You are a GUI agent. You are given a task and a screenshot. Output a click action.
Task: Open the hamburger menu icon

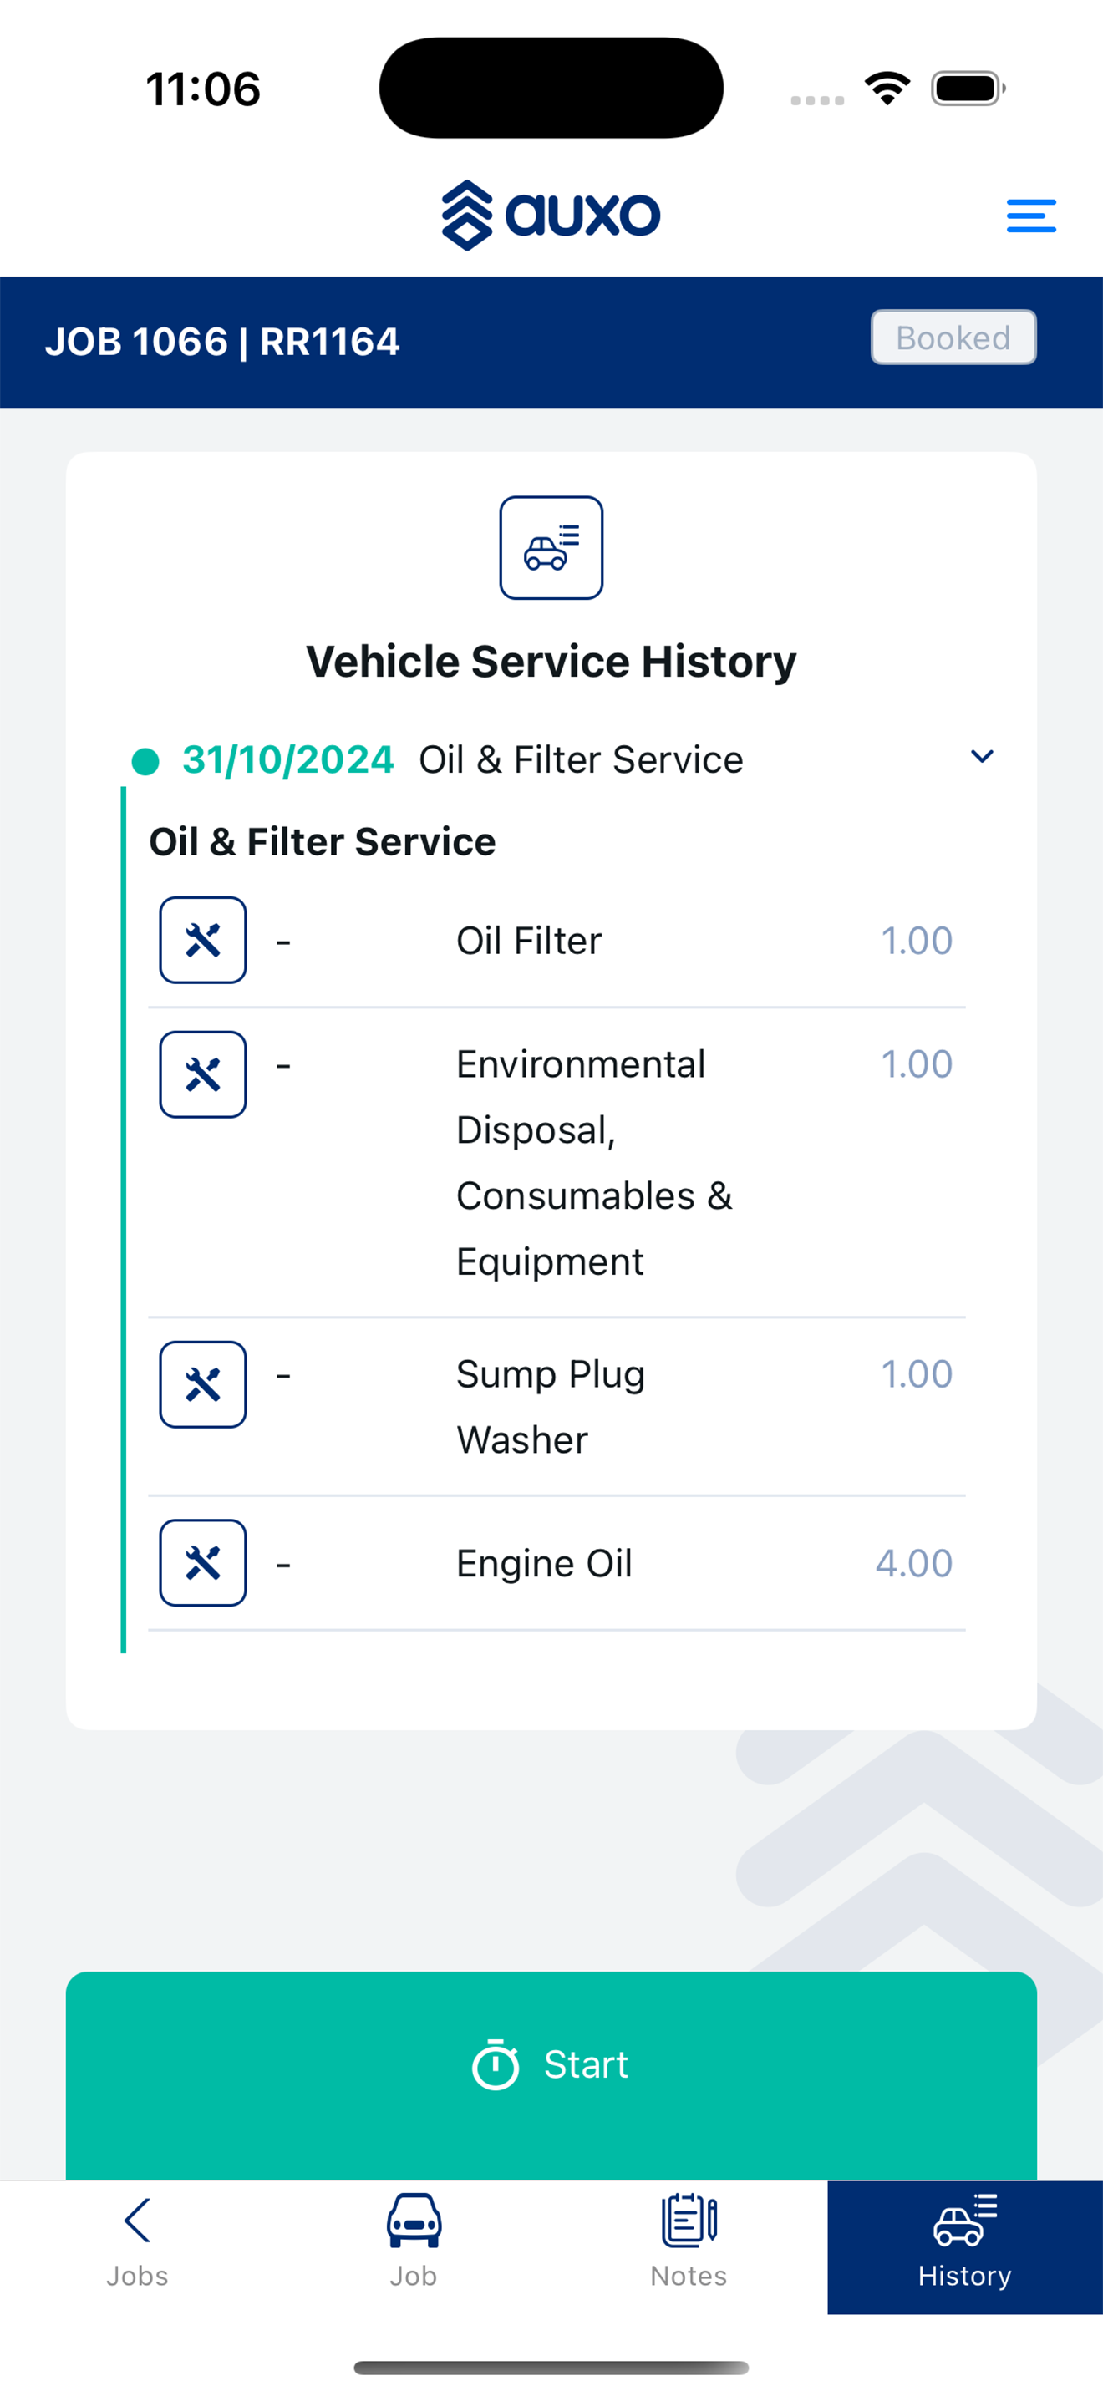1030,216
